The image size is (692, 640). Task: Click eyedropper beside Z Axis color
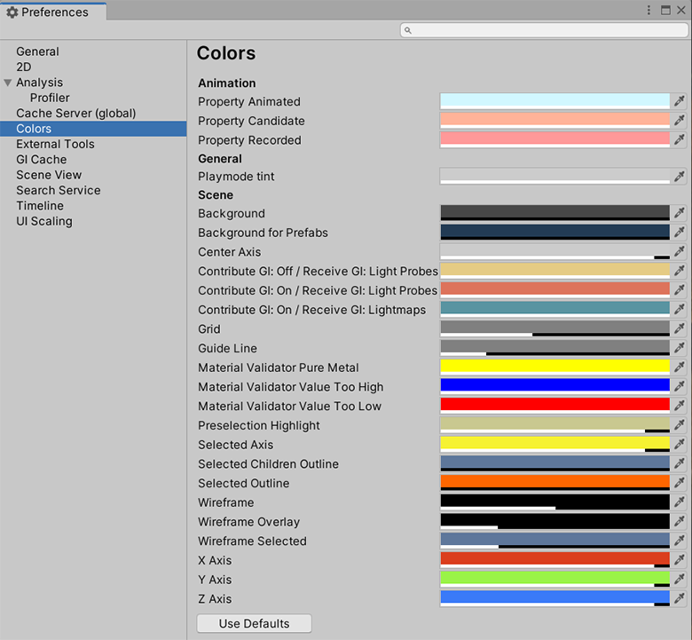tap(679, 598)
